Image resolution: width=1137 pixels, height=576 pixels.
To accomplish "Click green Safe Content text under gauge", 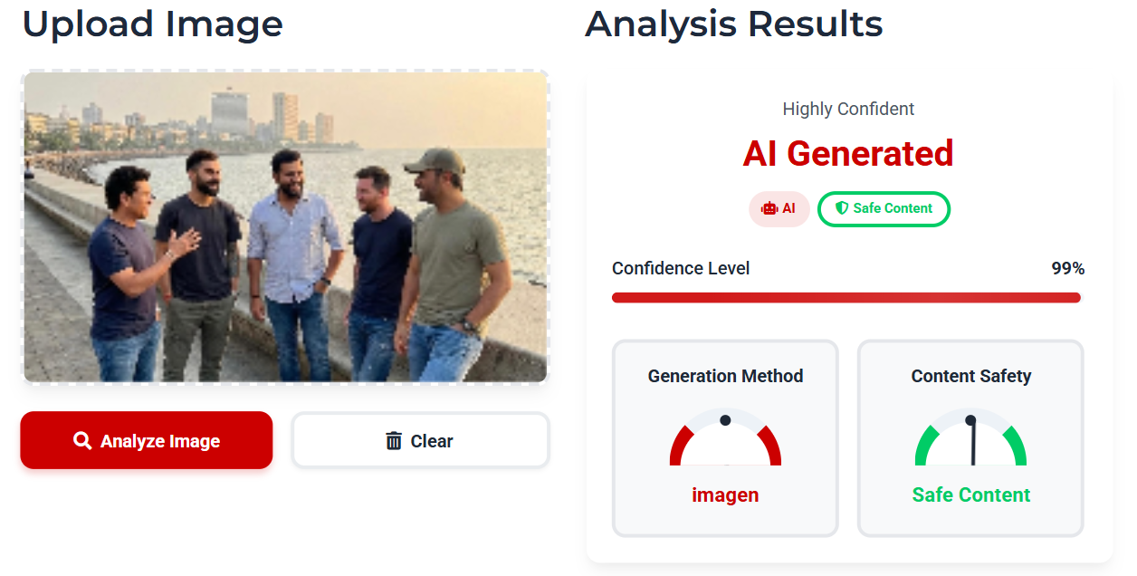I will coord(970,495).
